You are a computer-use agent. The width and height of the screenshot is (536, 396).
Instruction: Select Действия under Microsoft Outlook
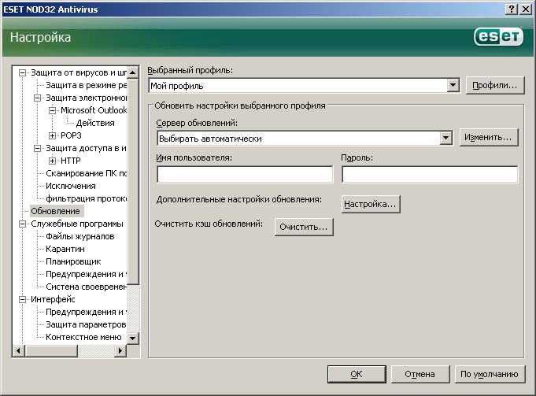pos(95,123)
